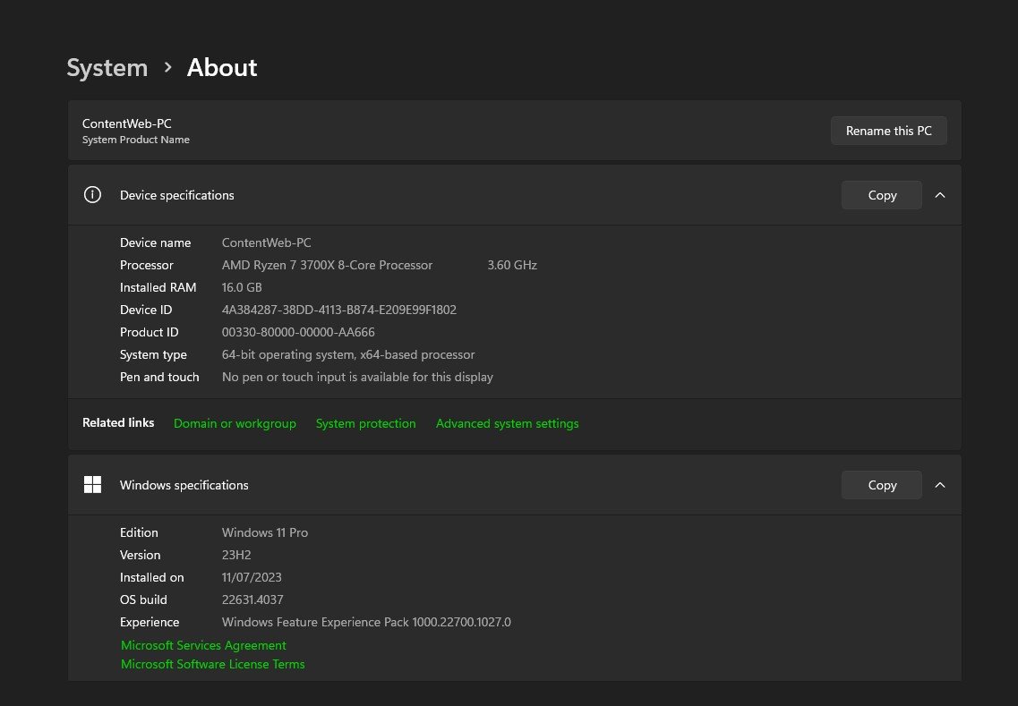The width and height of the screenshot is (1018, 706).
Task: Open Microsoft Software License Terms
Action: click(212, 664)
